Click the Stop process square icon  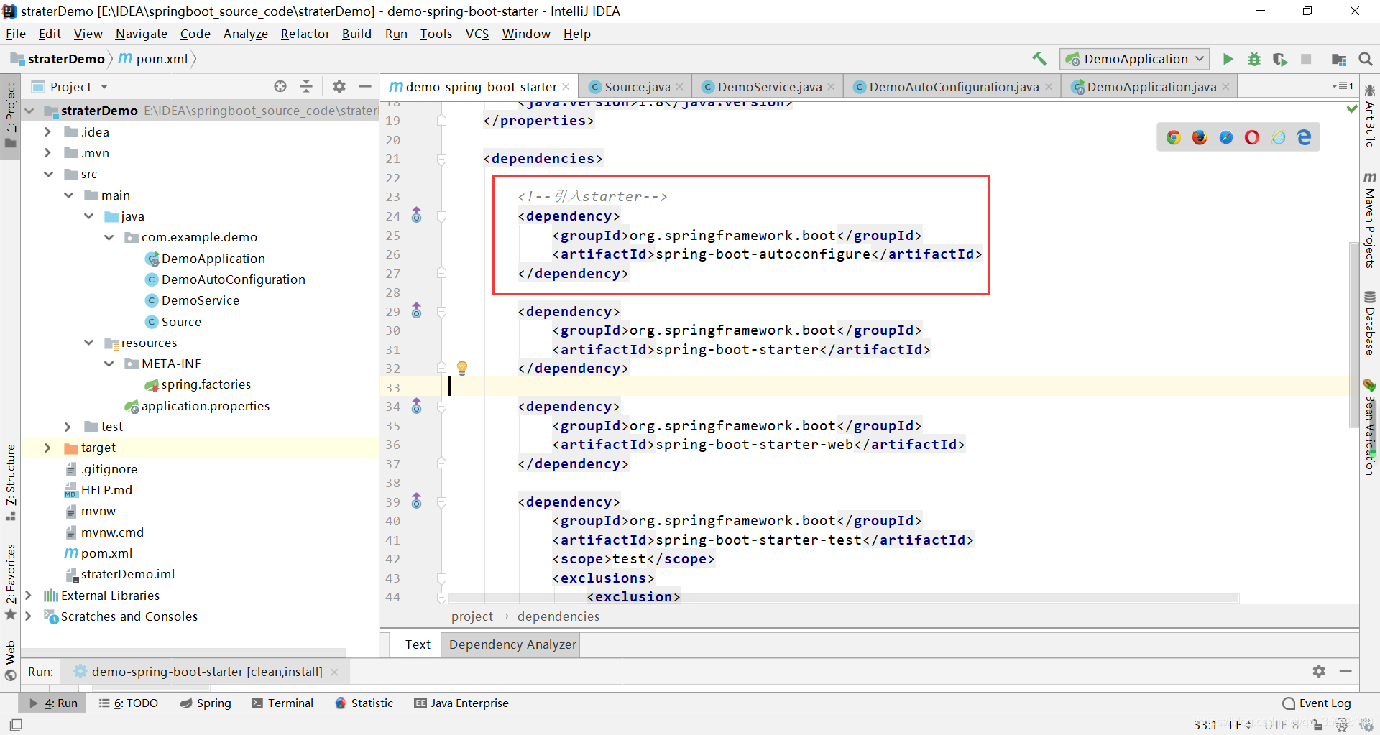coord(1306,59)
